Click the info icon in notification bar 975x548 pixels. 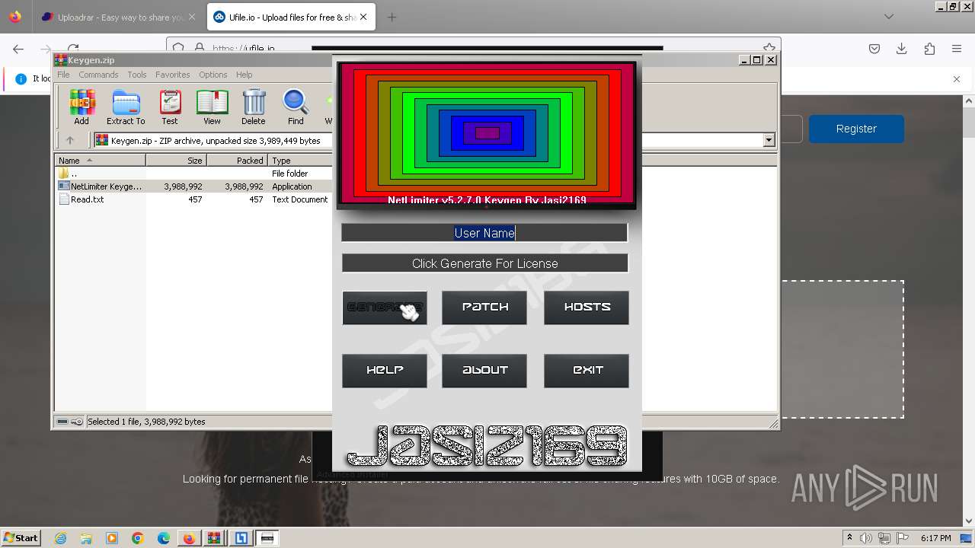point(21,78)
